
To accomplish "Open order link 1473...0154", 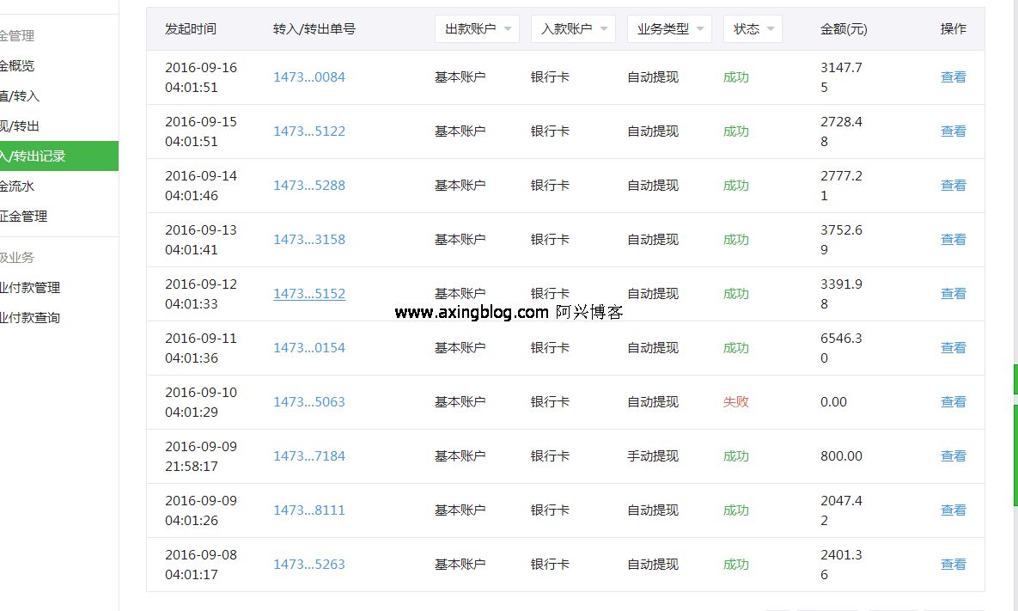I will pyautogui.click(x=309, y=348).
